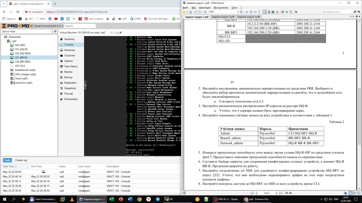Image resolution: width=362 pixels, height=203 pixels.
Task: Go to the last page of the PDF
Action: click(281, 193)
